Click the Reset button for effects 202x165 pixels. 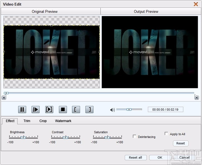click(181, 143)
